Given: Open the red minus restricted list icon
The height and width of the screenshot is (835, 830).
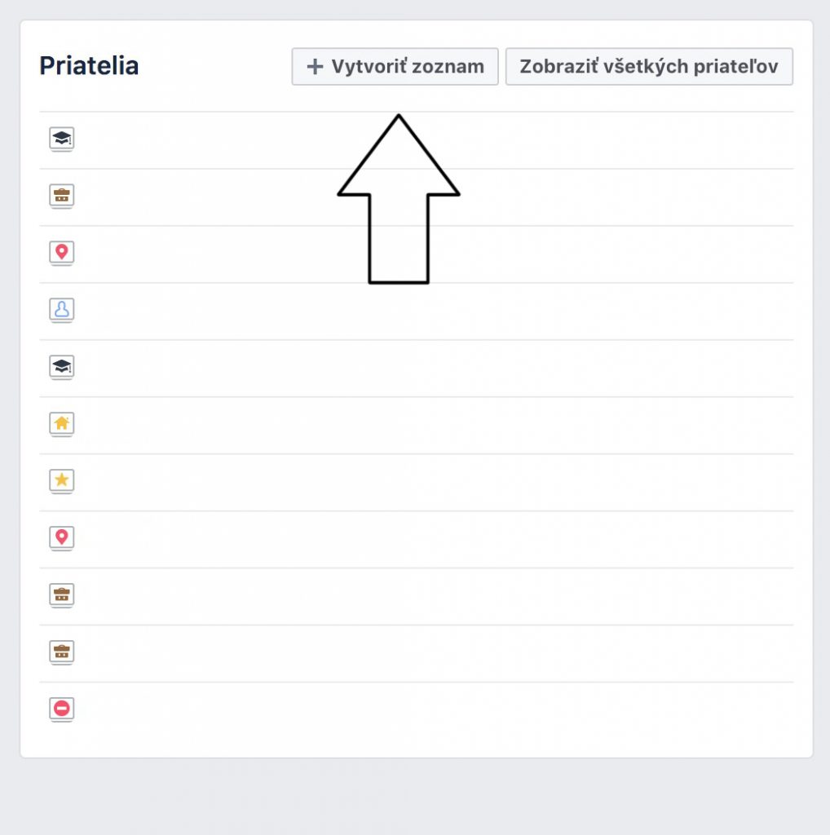Looking at the screenshot, I should coord(62,709).
